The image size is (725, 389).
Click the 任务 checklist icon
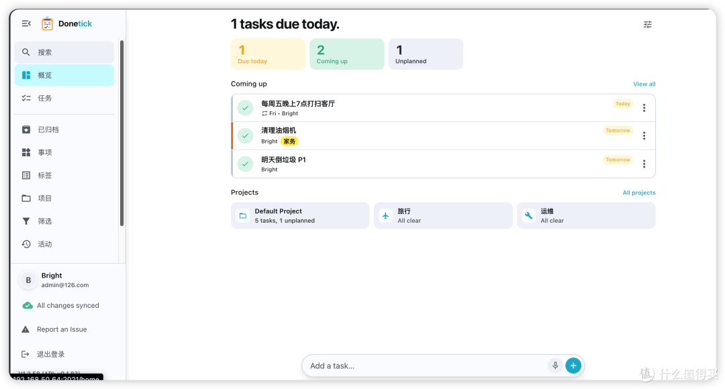[26, 98]
